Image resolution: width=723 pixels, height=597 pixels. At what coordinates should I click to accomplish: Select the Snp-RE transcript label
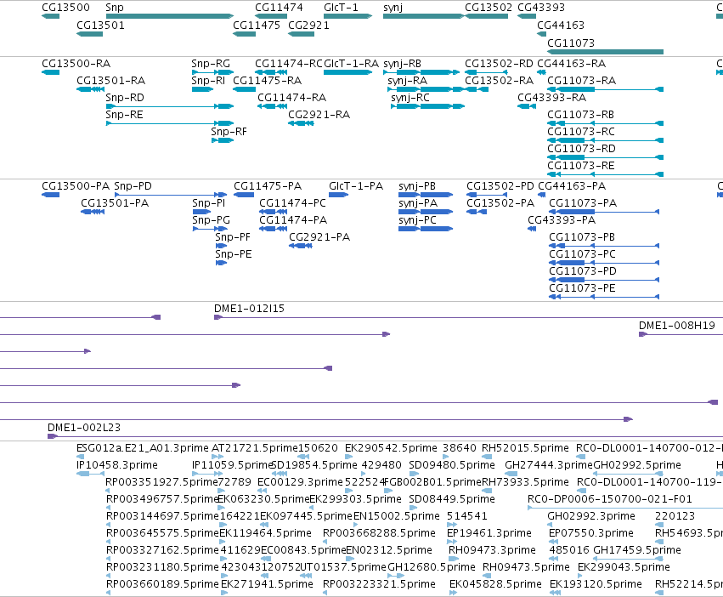pyautogui.click(x=124, y=115)
